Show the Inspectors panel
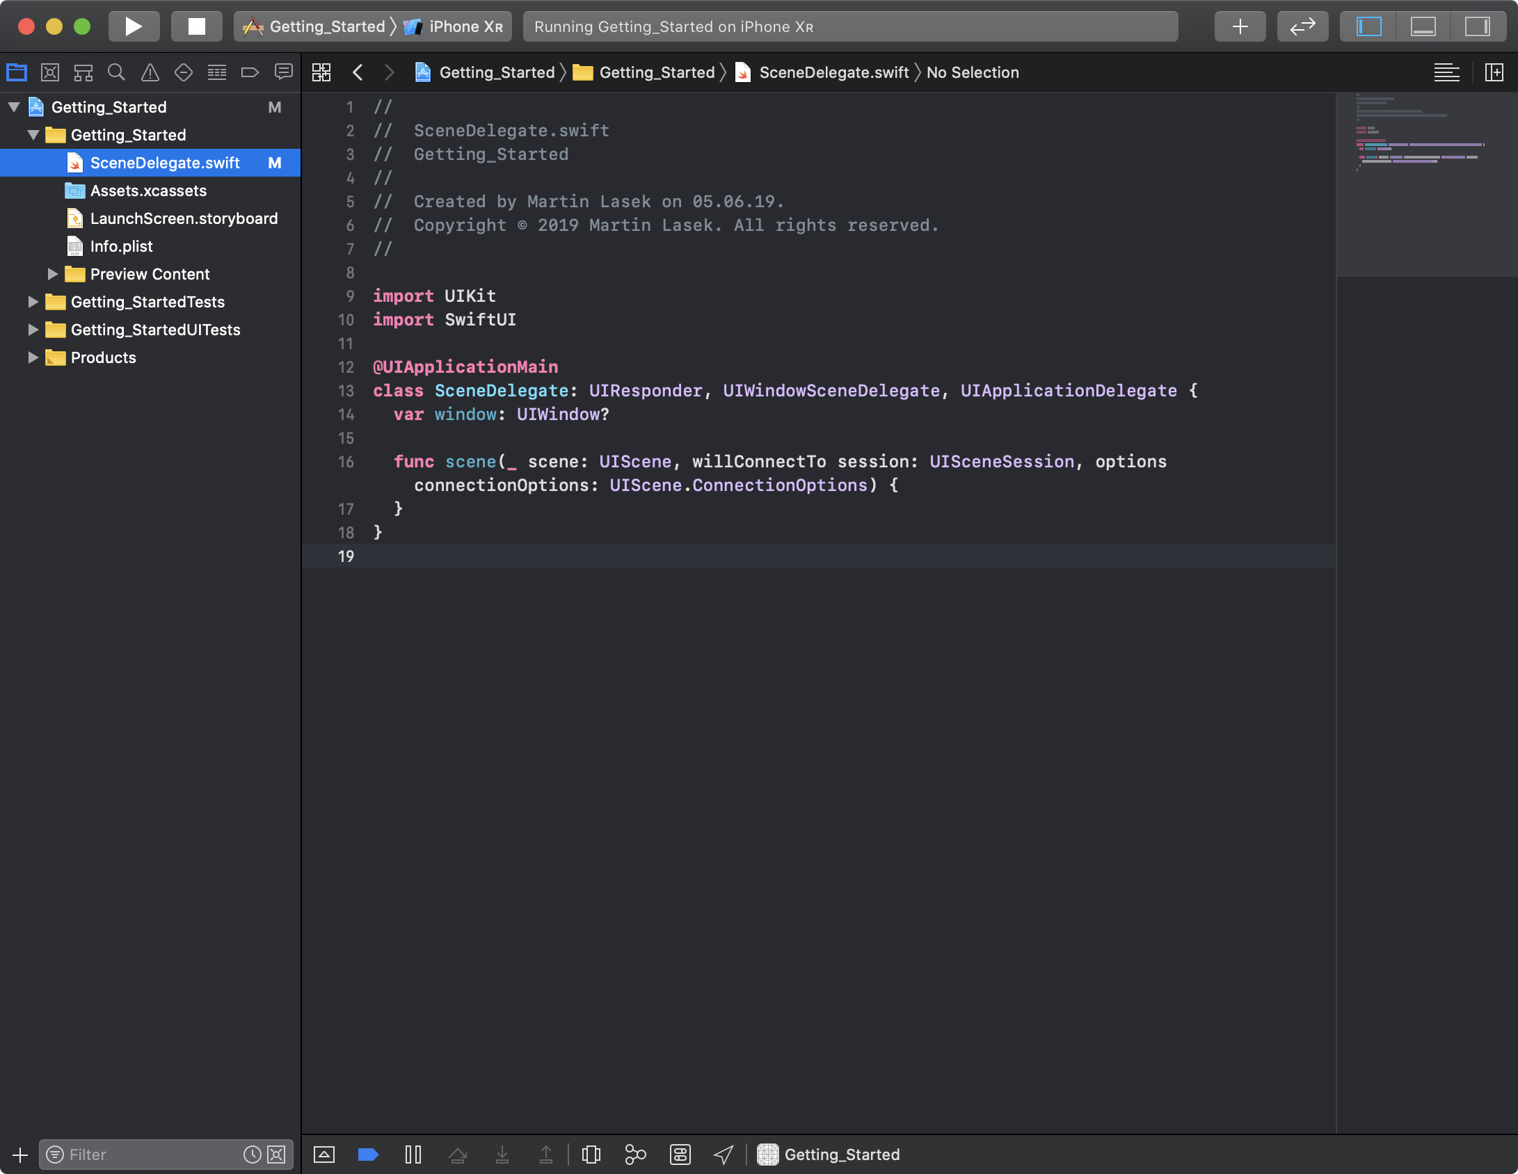Viewport: 1518px width, 1174px height. [1478, 26]
